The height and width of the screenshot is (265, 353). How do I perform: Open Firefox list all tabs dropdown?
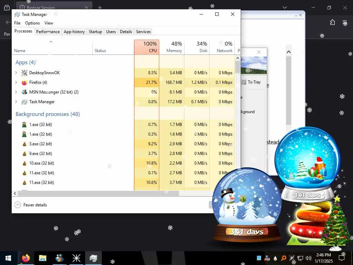(284, 8)
